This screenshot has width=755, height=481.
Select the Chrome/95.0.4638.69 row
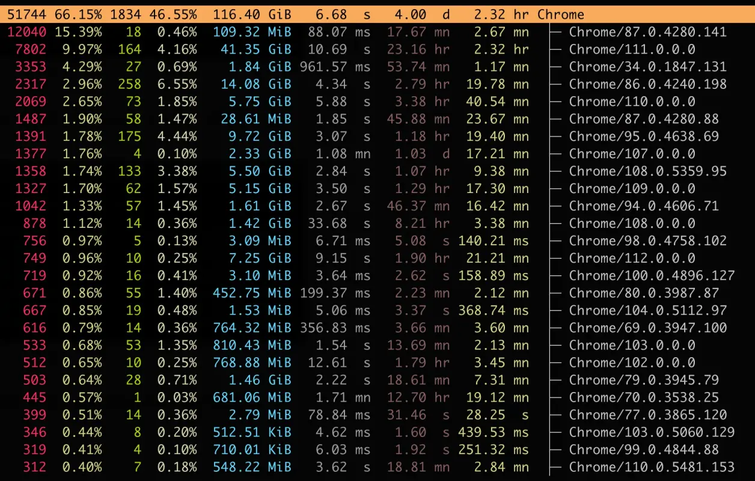[377, 136]
